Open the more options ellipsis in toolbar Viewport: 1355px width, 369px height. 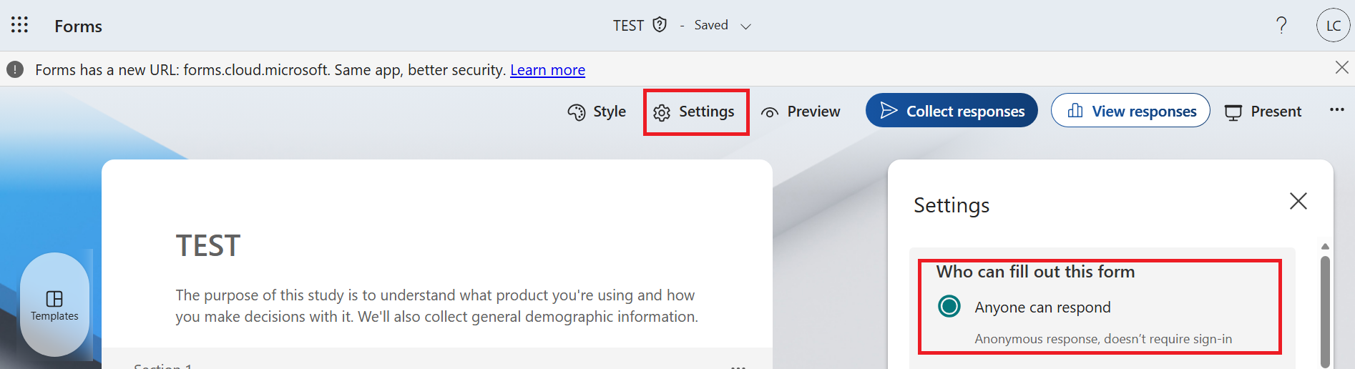(1336, 109)
